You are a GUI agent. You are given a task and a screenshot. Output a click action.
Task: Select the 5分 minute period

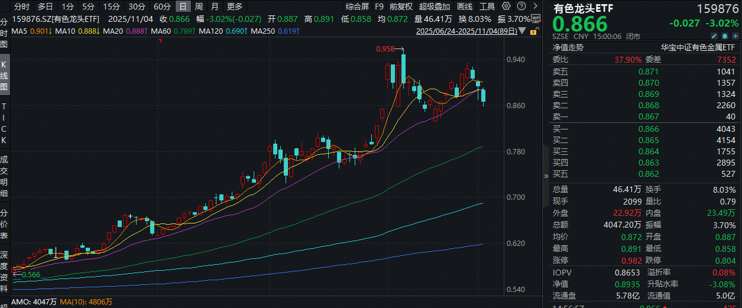(88, 7)
